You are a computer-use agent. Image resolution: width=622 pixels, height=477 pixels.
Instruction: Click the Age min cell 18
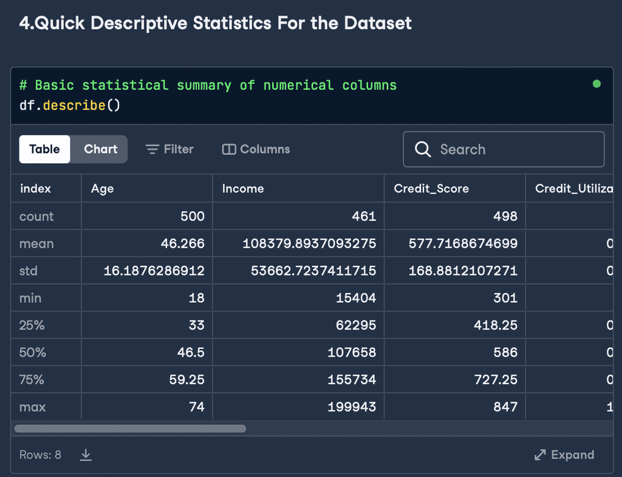click(x=147, y=298)
